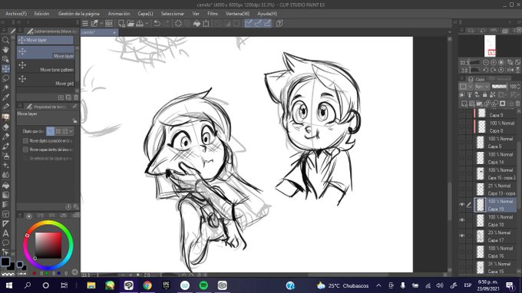Toggle first snap to ruler button
The image size is (522, 293).
point(249,23)
